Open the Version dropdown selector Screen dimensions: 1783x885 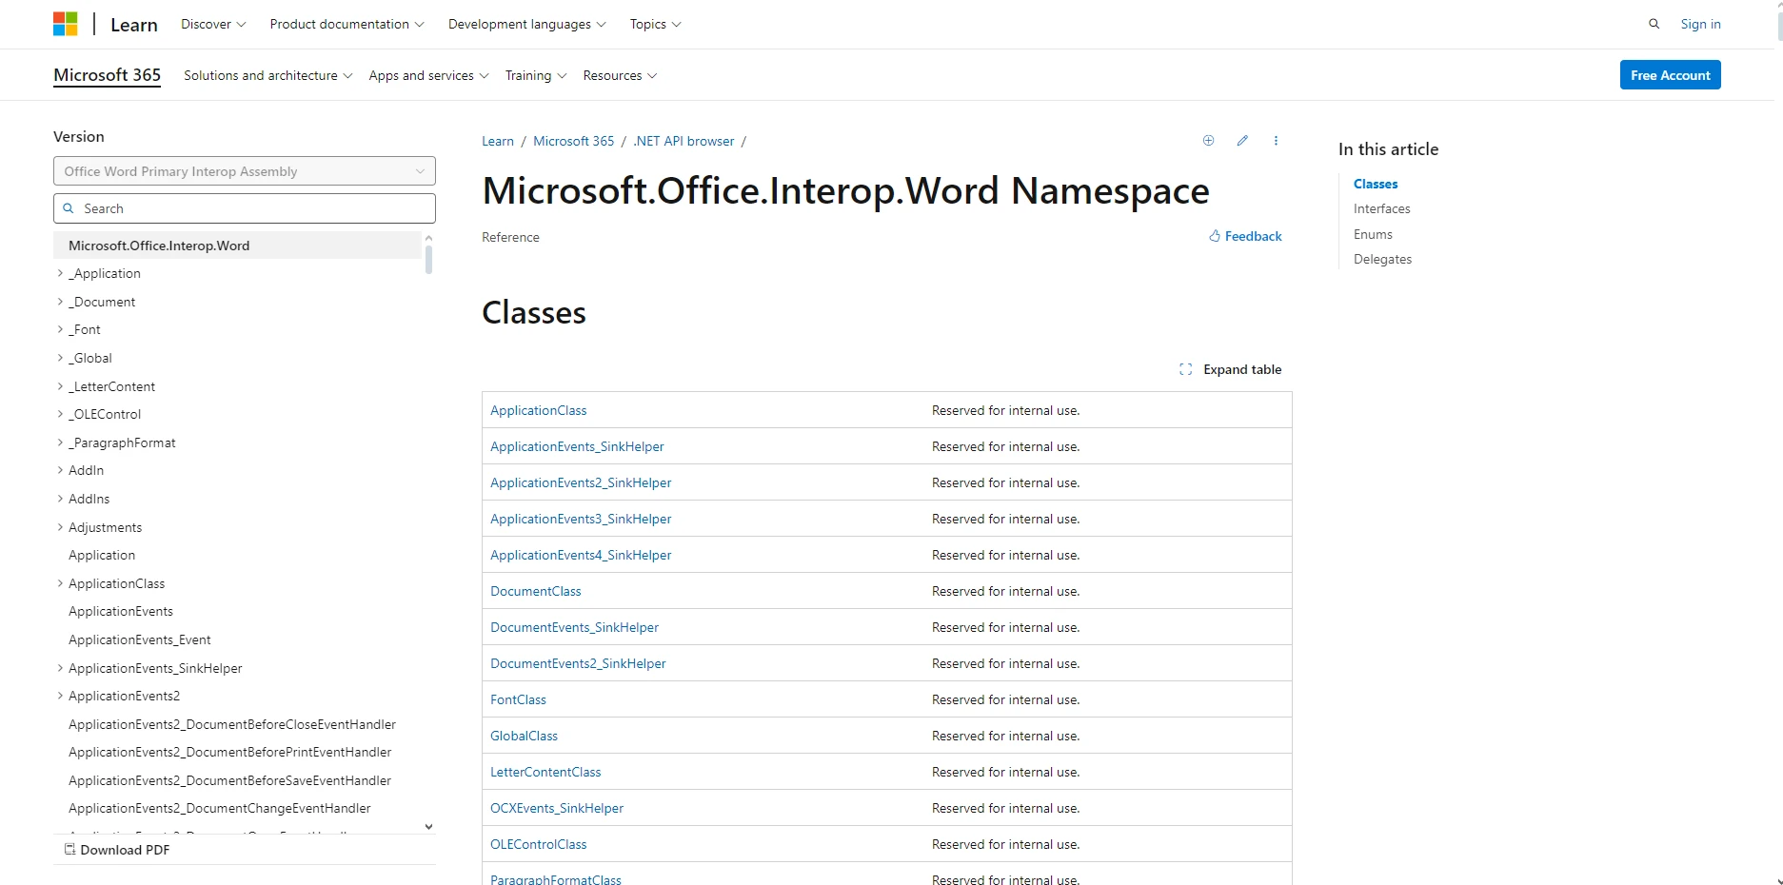click(x=244, y=171)
